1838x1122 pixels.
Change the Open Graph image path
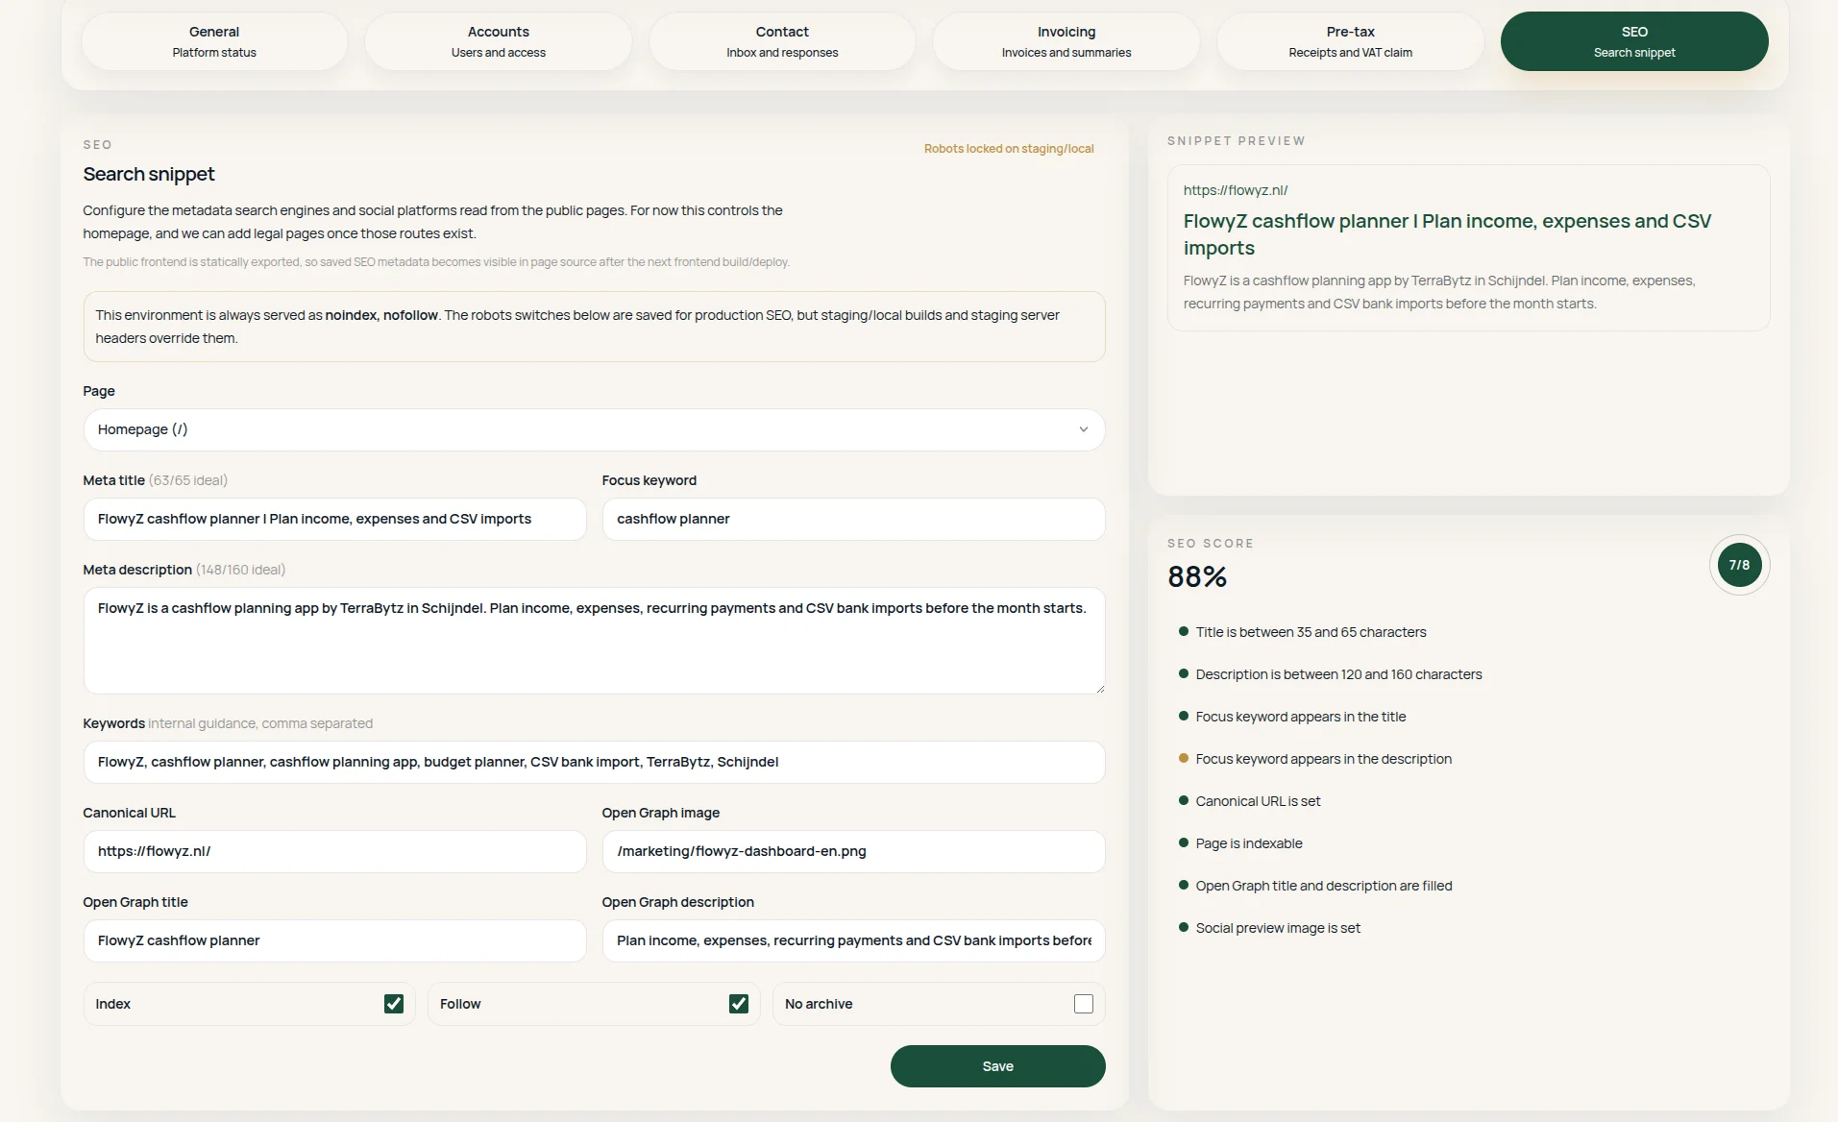coord(853,851)
